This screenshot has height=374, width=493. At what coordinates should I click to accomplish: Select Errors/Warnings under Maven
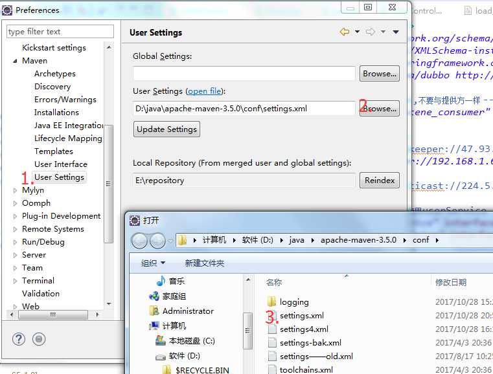click(65, 100)
